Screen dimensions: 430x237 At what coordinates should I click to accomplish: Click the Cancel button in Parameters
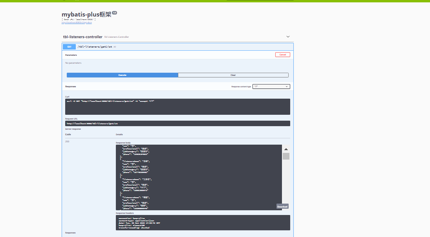pyautogui.click(x=282, y=55)
